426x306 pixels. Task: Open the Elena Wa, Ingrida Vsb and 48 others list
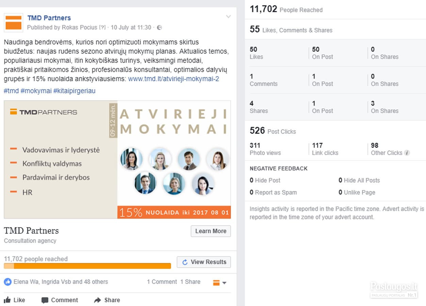coord(61,282)
